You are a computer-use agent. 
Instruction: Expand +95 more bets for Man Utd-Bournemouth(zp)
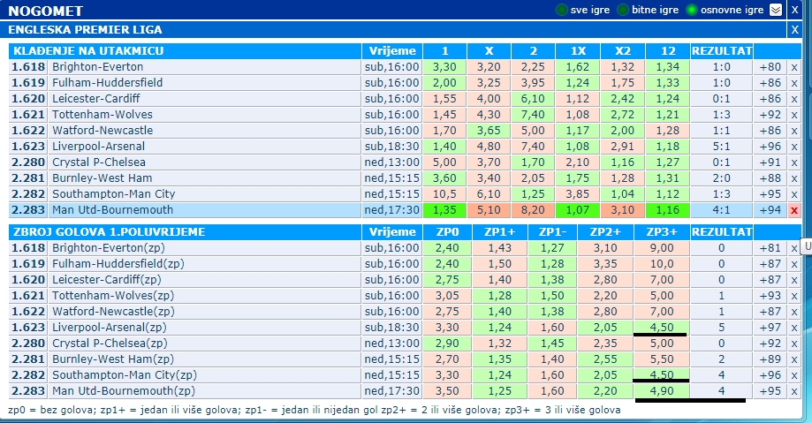pyautogui.click(x=770, y=391)
